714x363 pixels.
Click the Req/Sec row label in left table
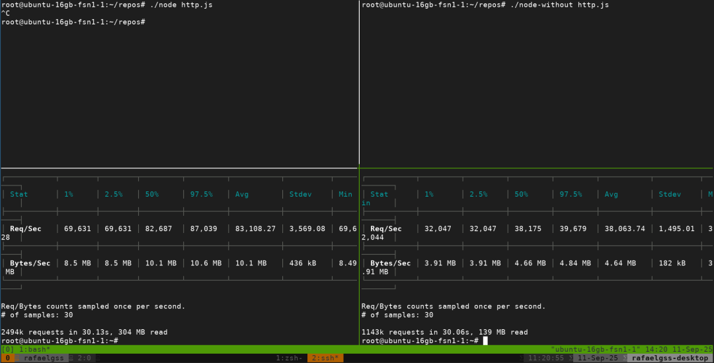click(26, 228)
